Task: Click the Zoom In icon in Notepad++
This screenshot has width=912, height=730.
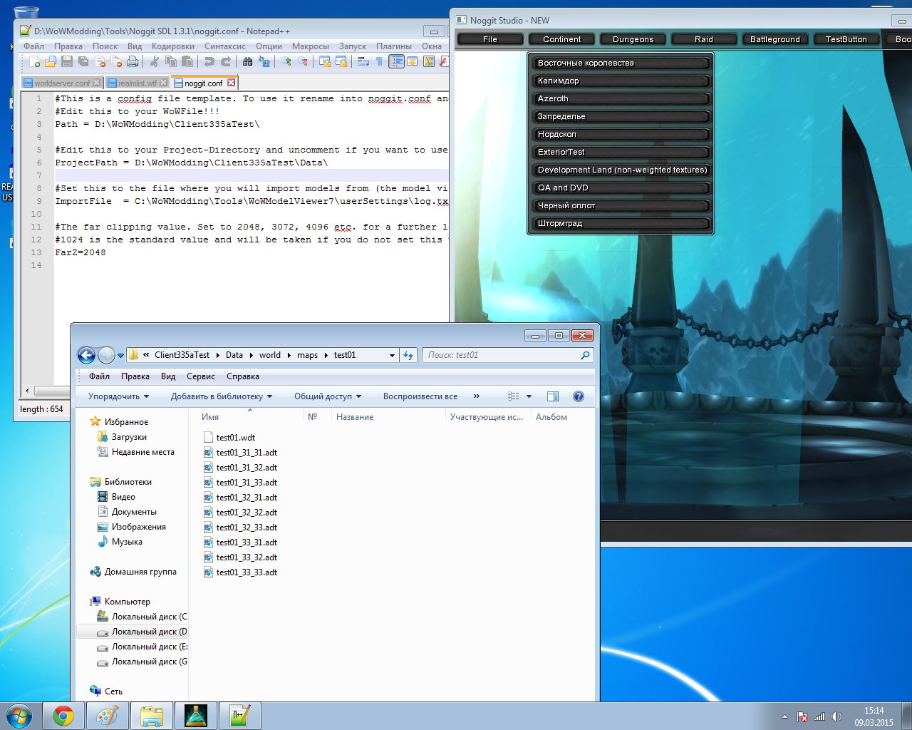Action: 286,62
